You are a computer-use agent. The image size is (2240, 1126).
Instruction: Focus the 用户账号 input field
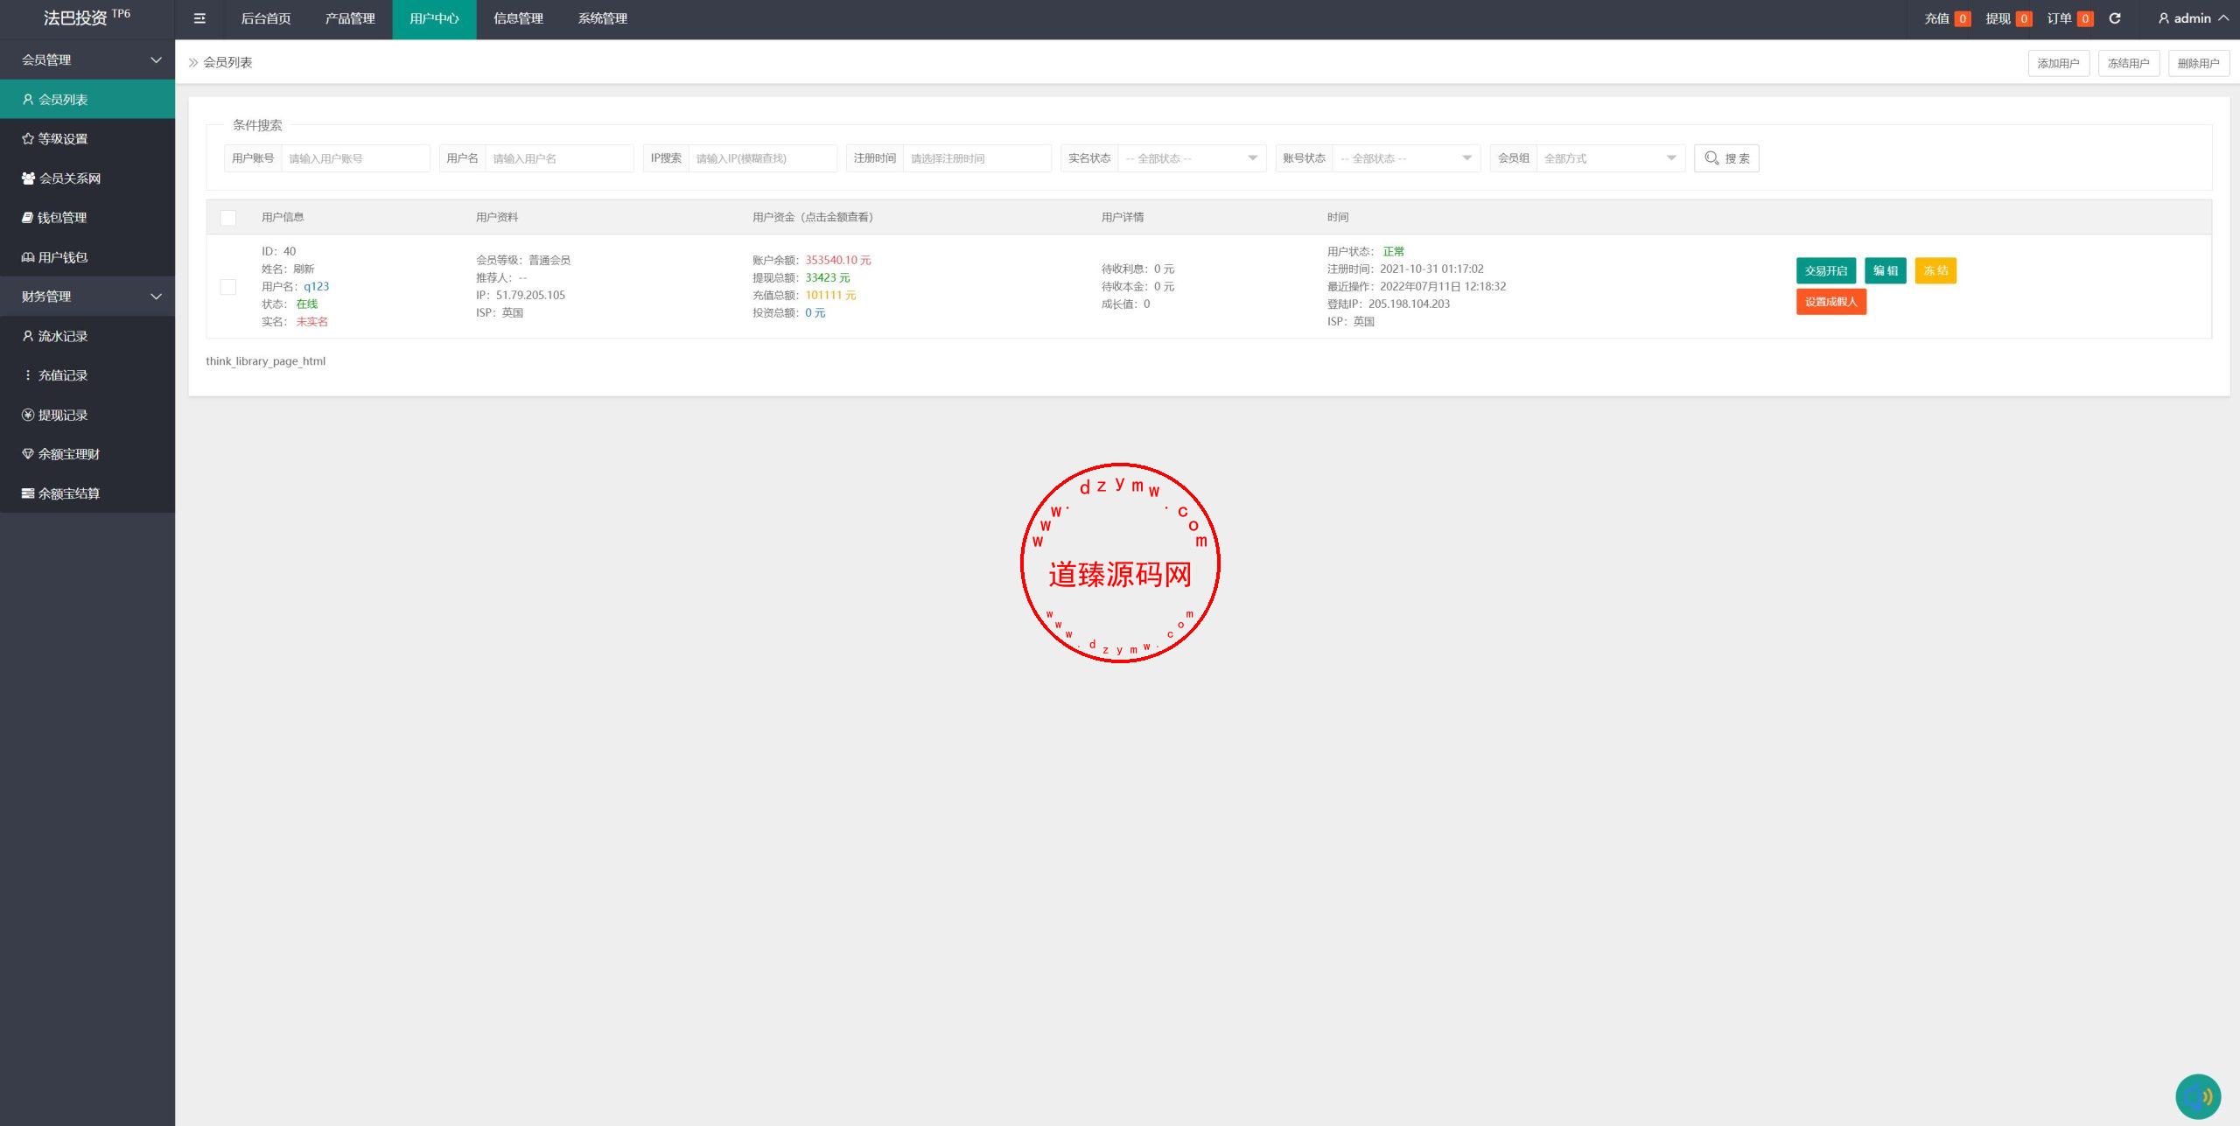pos(355,158)
